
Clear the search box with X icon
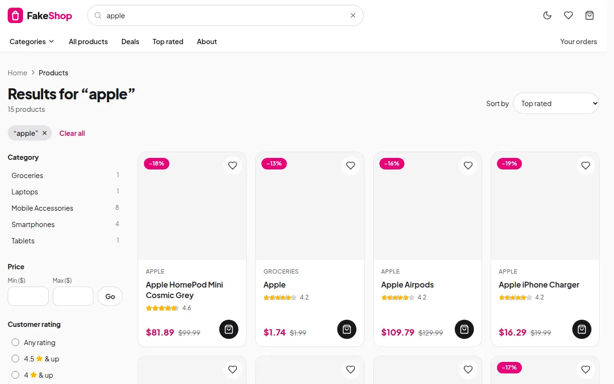click(353, 15)
